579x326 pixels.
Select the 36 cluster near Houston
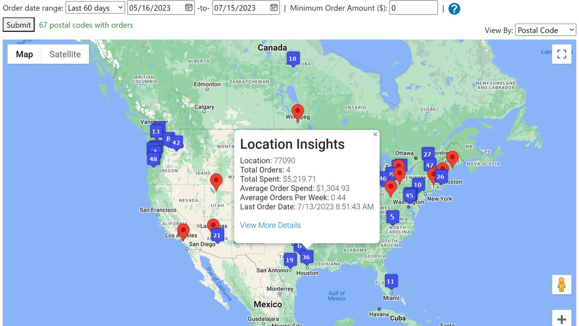tap(306, 257)
